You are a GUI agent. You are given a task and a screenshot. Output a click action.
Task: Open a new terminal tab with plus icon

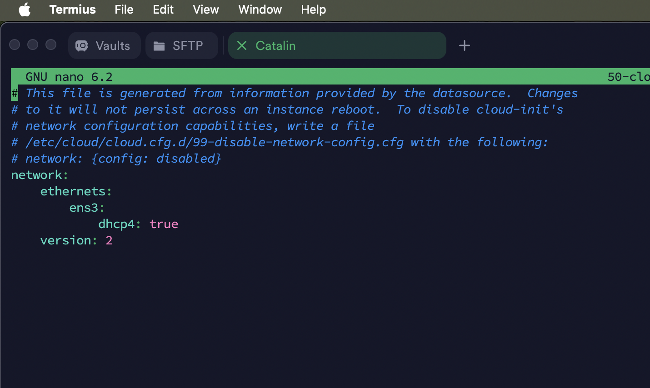(x=465, y=45)
